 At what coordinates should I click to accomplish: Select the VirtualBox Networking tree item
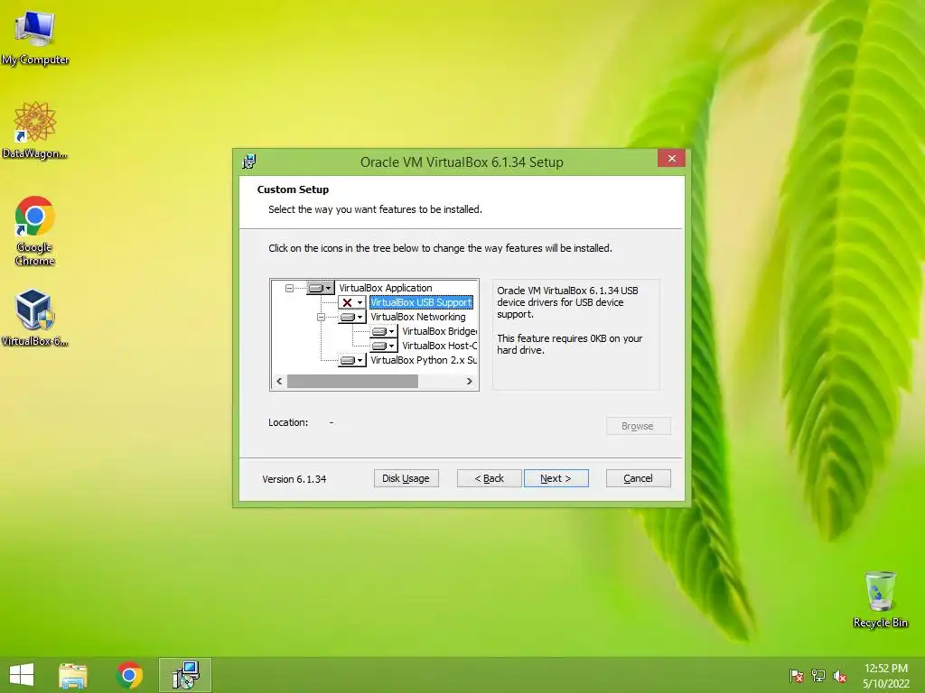(417, 317)
